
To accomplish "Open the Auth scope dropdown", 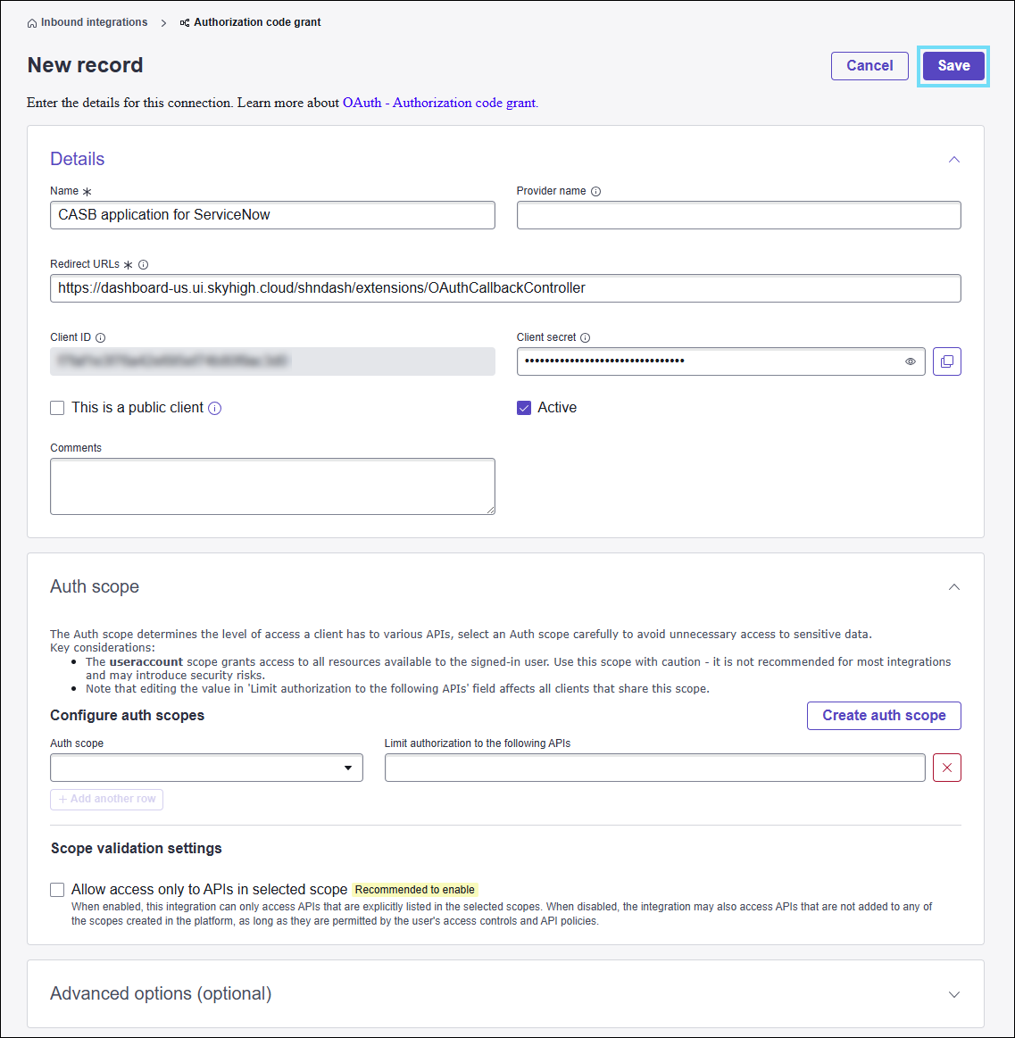I will (206, 768).
